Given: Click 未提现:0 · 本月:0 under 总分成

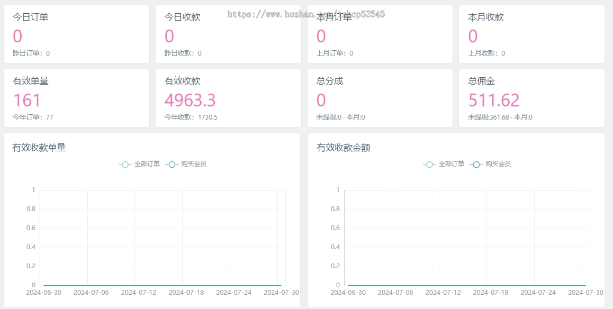Looking at the screenshot, I should (340, 117).
